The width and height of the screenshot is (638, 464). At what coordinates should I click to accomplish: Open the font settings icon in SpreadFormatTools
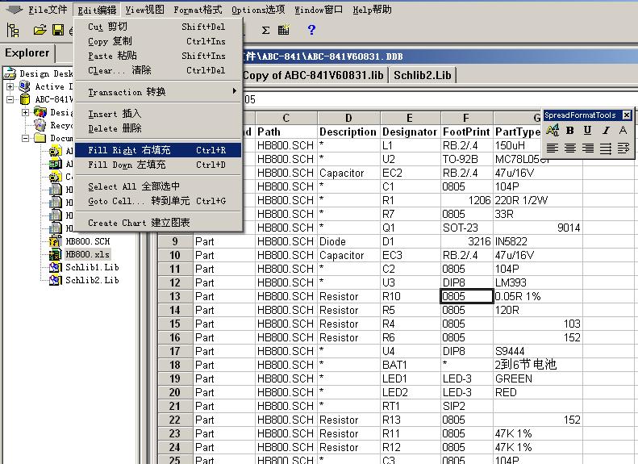[553, 131]
